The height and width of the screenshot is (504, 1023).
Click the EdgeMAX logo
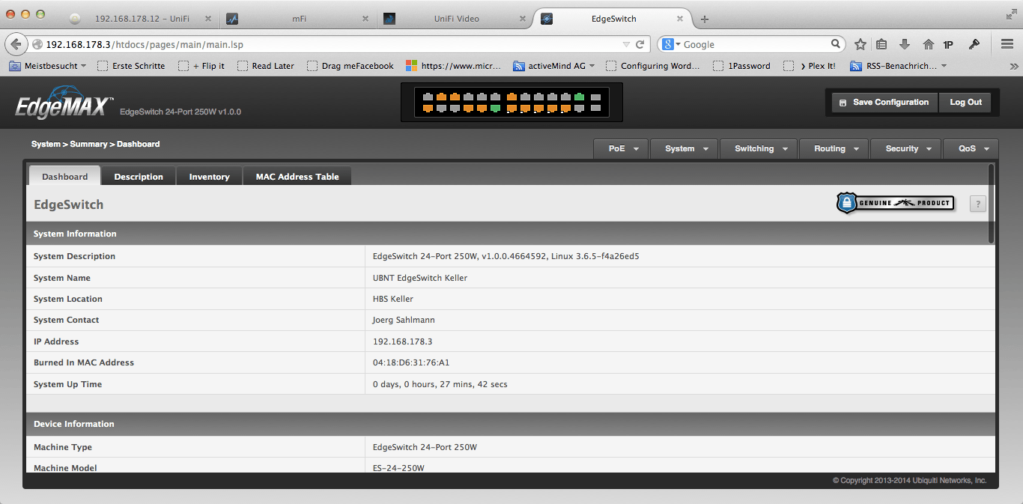(x=64, y=103)
